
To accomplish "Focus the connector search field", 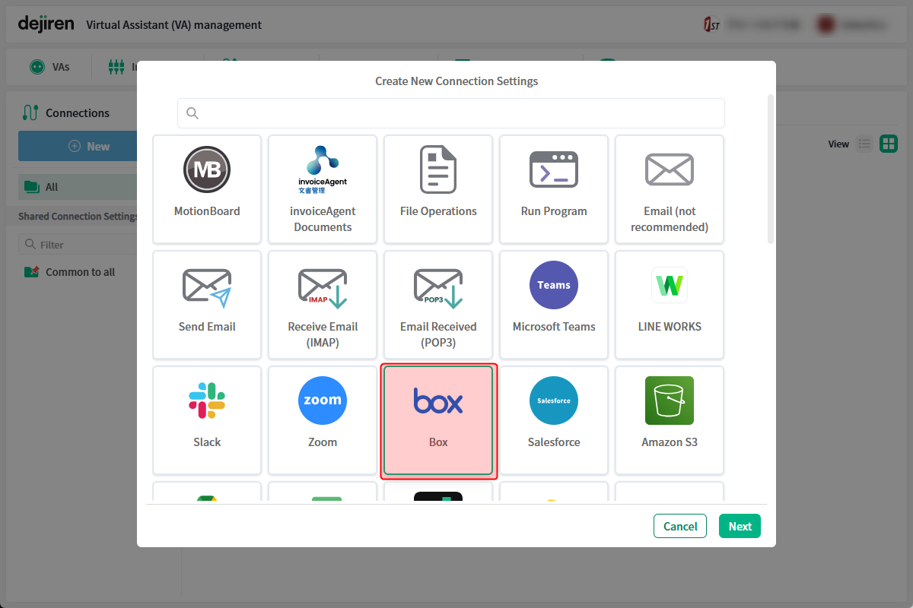I will [x=451, y=113].
